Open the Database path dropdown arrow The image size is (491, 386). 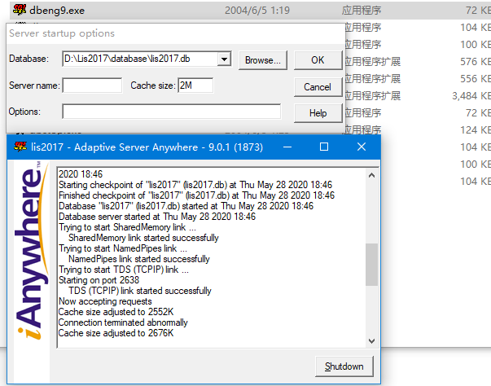224,59
